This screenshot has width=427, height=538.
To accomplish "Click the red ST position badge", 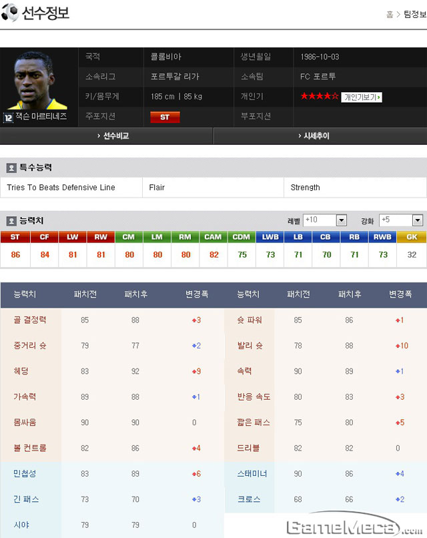I will 165,117.
